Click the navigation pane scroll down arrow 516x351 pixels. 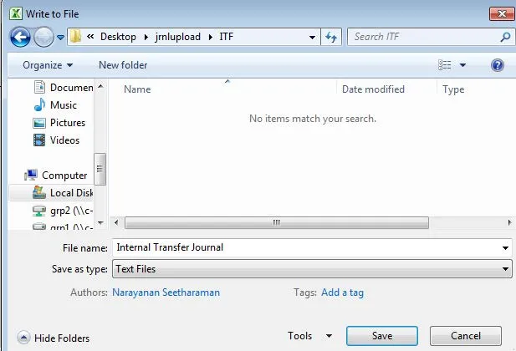click(x=100, y=222)
